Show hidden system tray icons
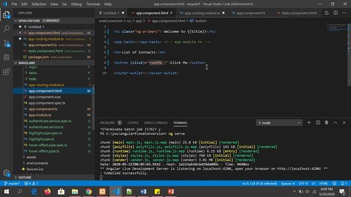Image resolution: width=351 pixels, height=197 pixels. pos(295,192)
